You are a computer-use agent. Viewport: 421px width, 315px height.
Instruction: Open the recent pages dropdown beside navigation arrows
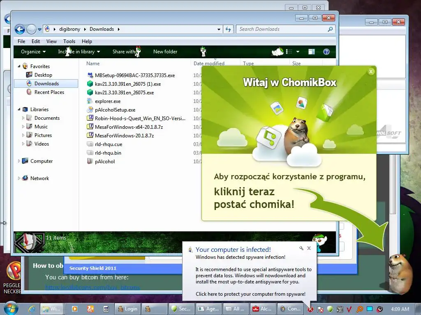[39, 30]
